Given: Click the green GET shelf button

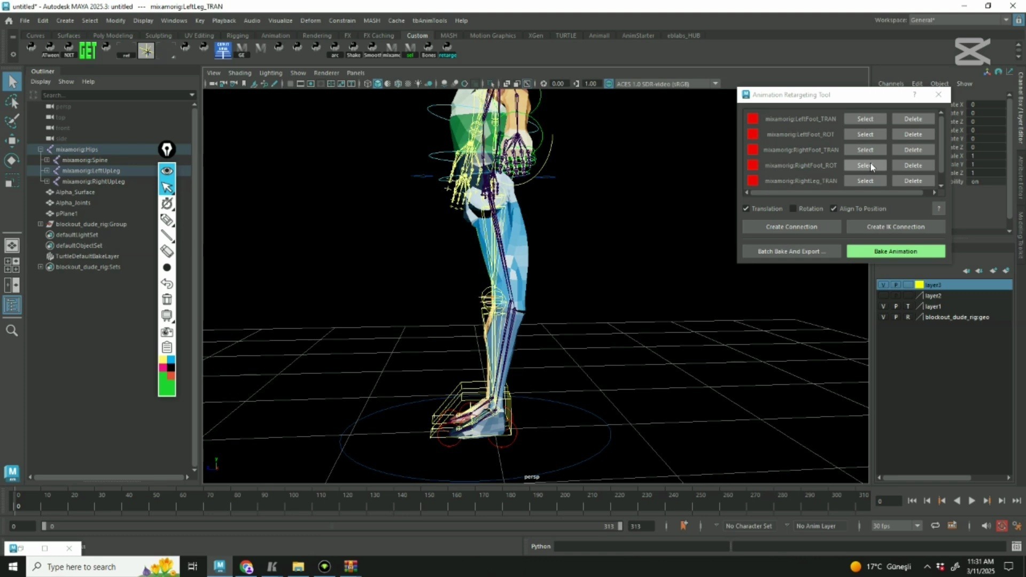Looking at the screenshot, I should coord(88,51).
